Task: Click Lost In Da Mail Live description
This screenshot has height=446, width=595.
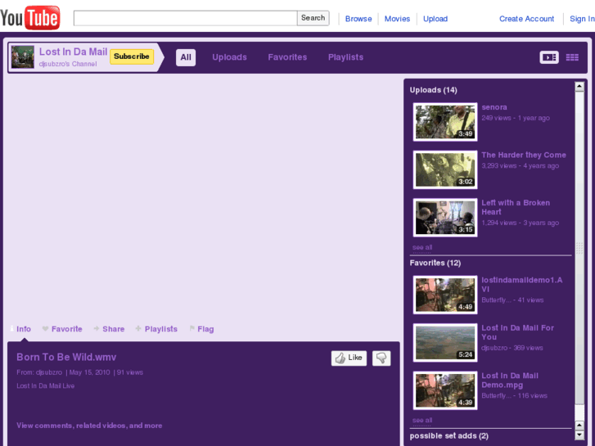Action: [x=46, y=385]
